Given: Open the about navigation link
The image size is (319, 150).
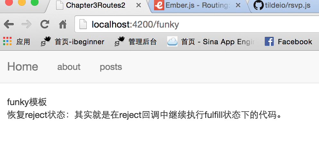Looking at the screenshot, I should click(x=69, y=67).
